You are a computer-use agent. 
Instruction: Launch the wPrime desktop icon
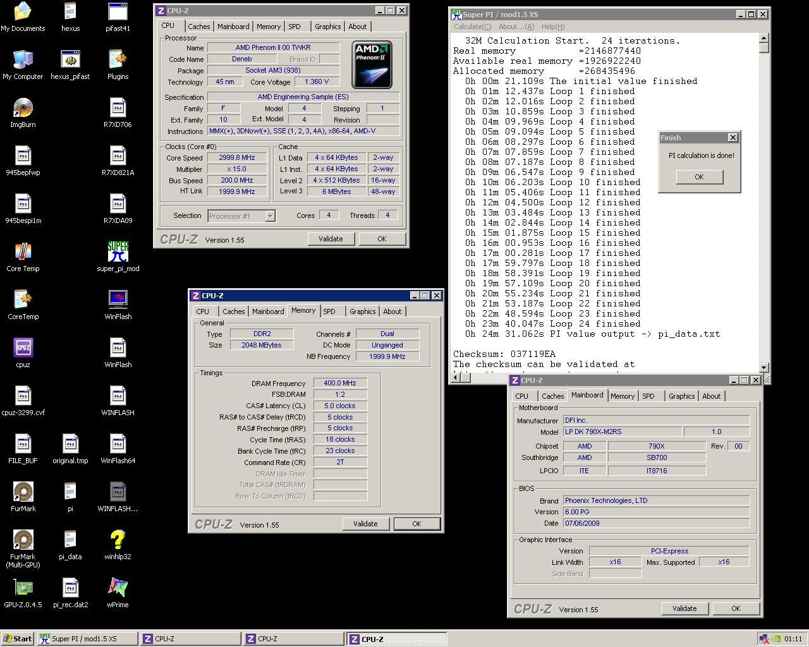(x=118, y=593)
